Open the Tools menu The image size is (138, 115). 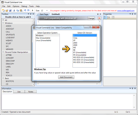[x=31, y=6]
